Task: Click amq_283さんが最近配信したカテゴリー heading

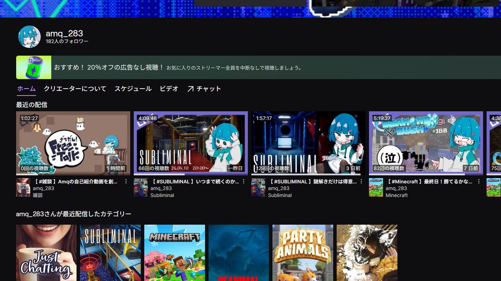Action: [74, 214]
